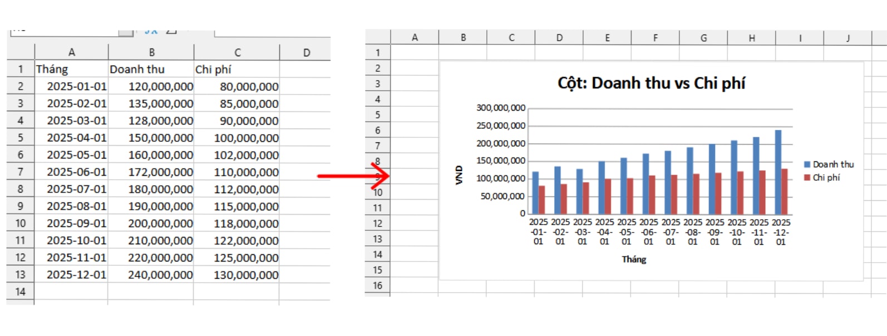The height and width of the screenshot is (336, 887).
Task: Select cell containing 118,000,000
Action: (236, 224)
